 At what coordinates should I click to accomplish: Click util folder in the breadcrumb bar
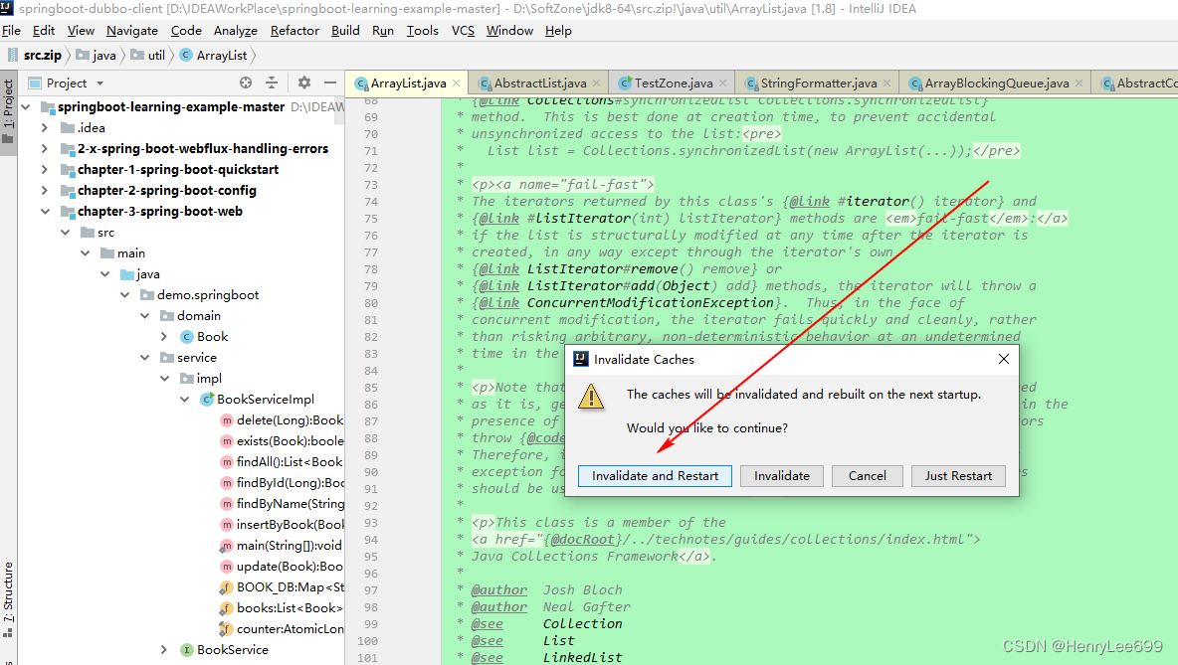(x=148, y=56)
